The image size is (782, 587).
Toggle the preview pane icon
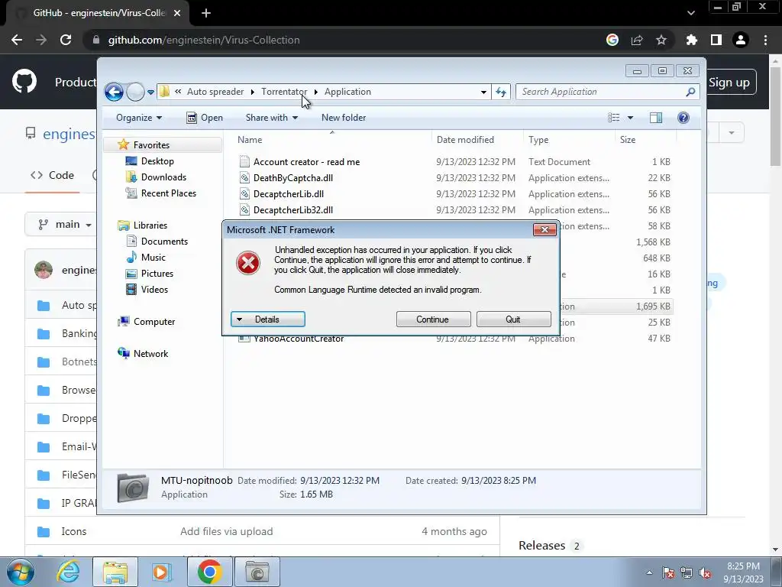pos(656,118)
